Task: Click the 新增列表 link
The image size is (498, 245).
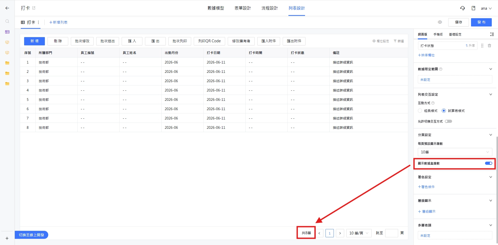Action: (x=58, y=23)
